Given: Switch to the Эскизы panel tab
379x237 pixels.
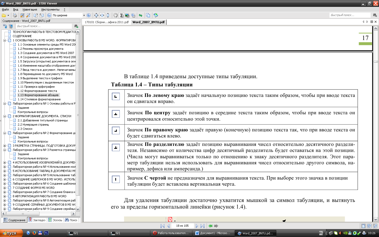Looking at the screenshot, I should [55, 220].
